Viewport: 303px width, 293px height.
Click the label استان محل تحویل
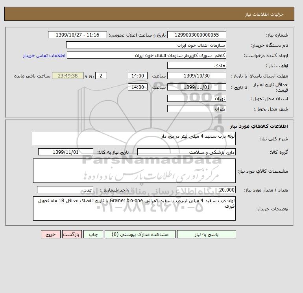tap(270, 99)
